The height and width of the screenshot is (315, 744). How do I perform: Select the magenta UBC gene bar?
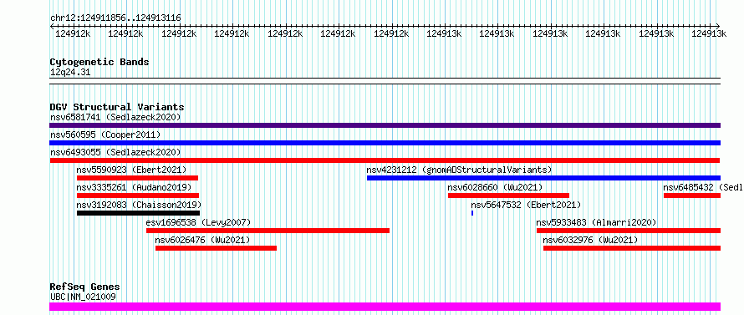click(385, 307)
